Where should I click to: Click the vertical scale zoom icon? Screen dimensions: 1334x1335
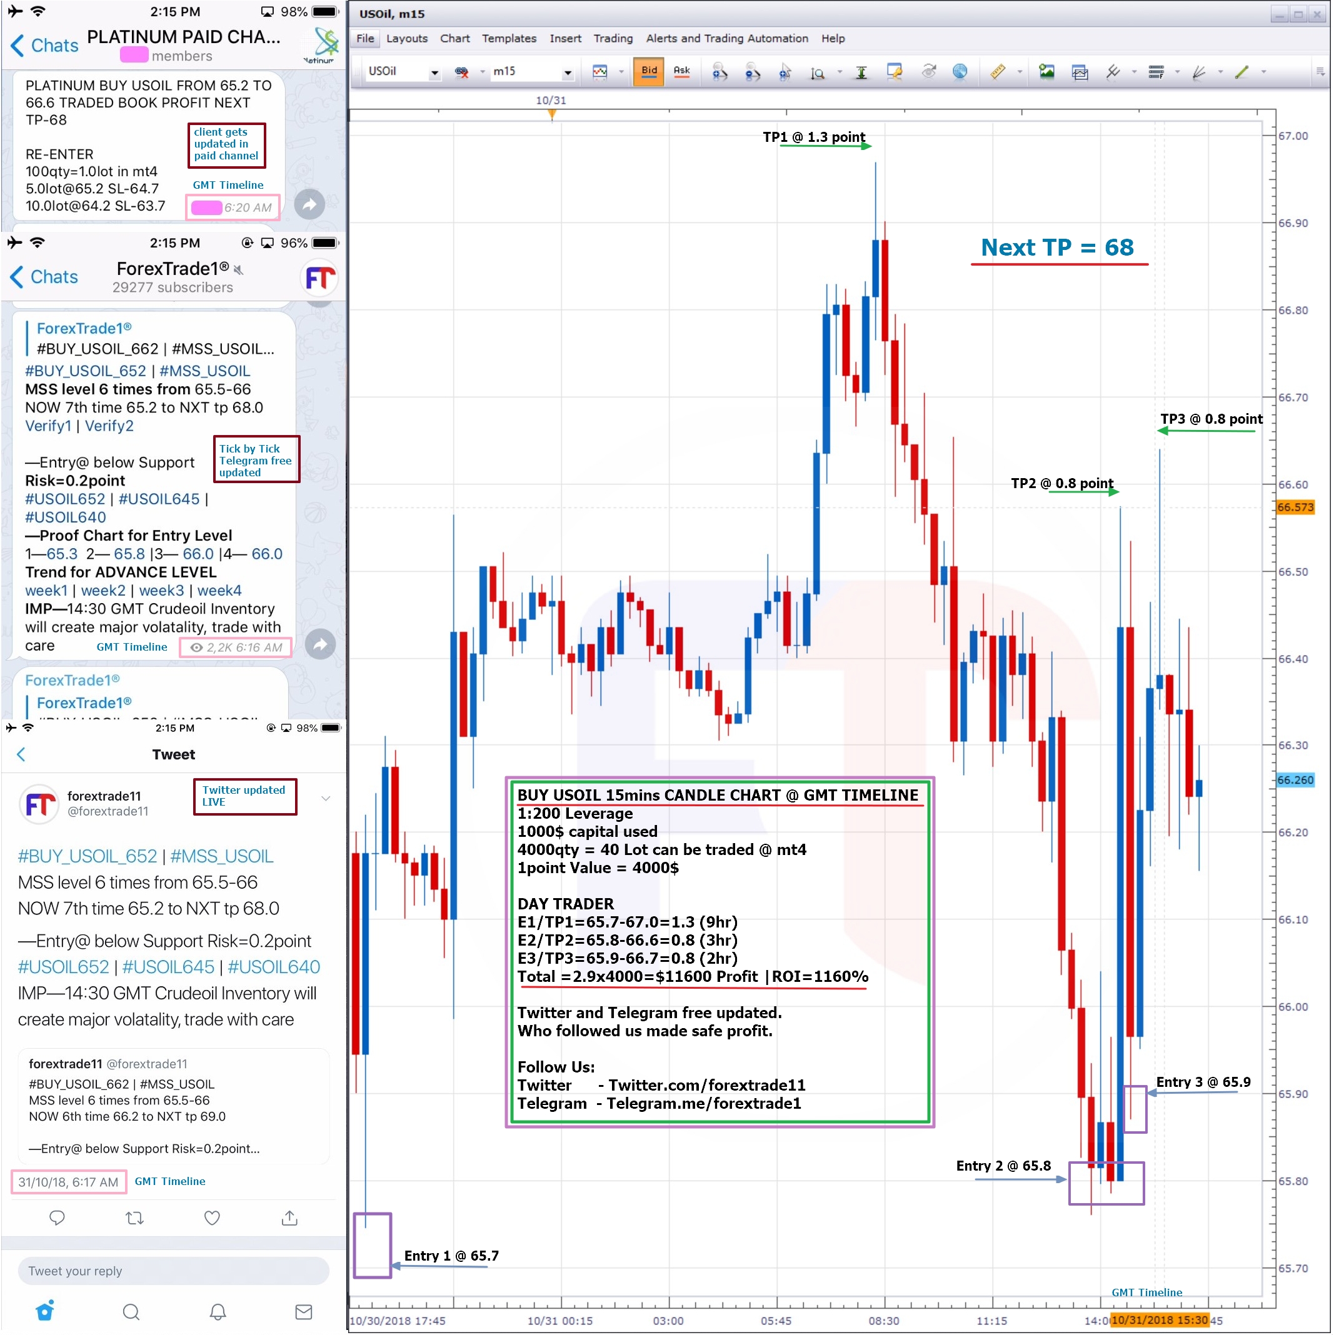818,72
